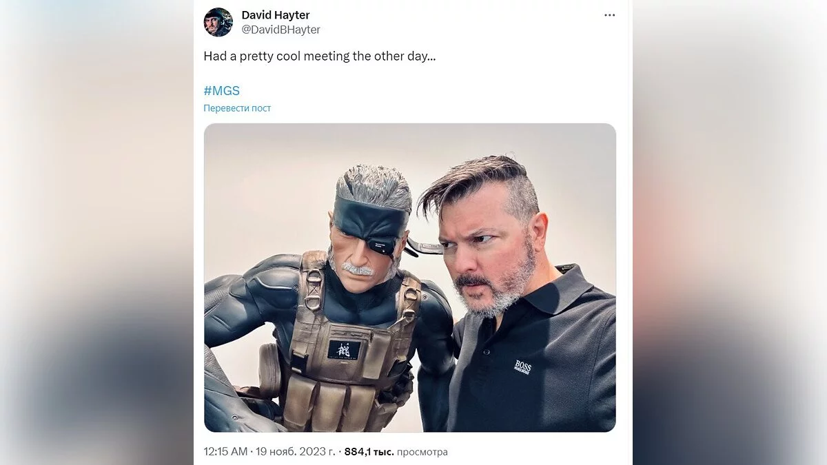Open the three-dot more options menu
Screen dimensions: 827x465
click(x=609, y=15)
